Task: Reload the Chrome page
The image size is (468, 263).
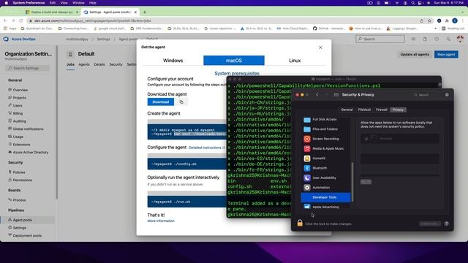Action: 21,20
